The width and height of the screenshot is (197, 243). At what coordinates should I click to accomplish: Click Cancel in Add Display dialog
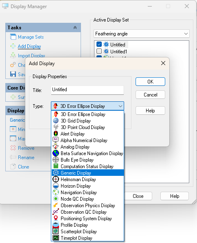point(150,95)
